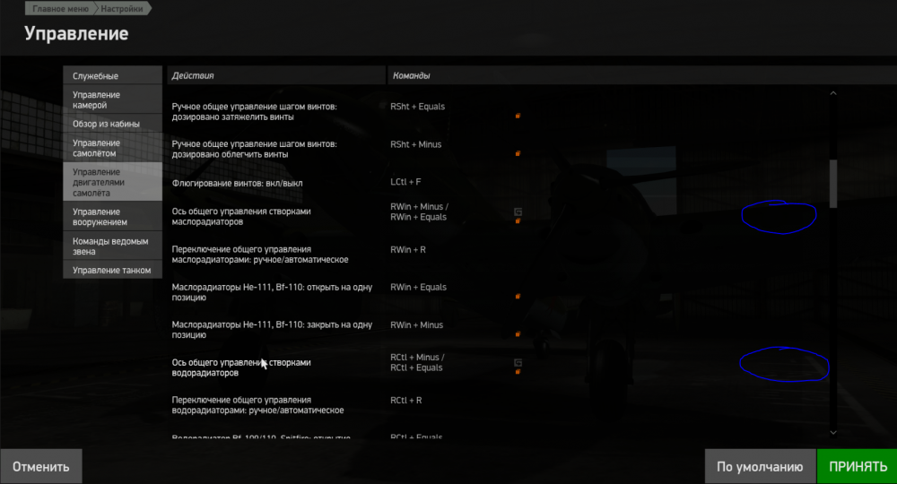Click scrollbar up arrow at top
Viewport: 897px width, 484px height.
click(x=833, y=93)
